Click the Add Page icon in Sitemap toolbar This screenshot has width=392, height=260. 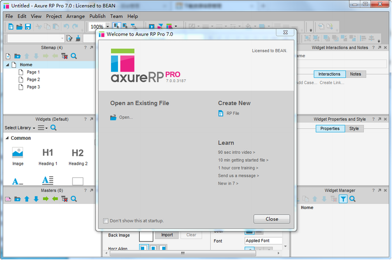point(8,57)
